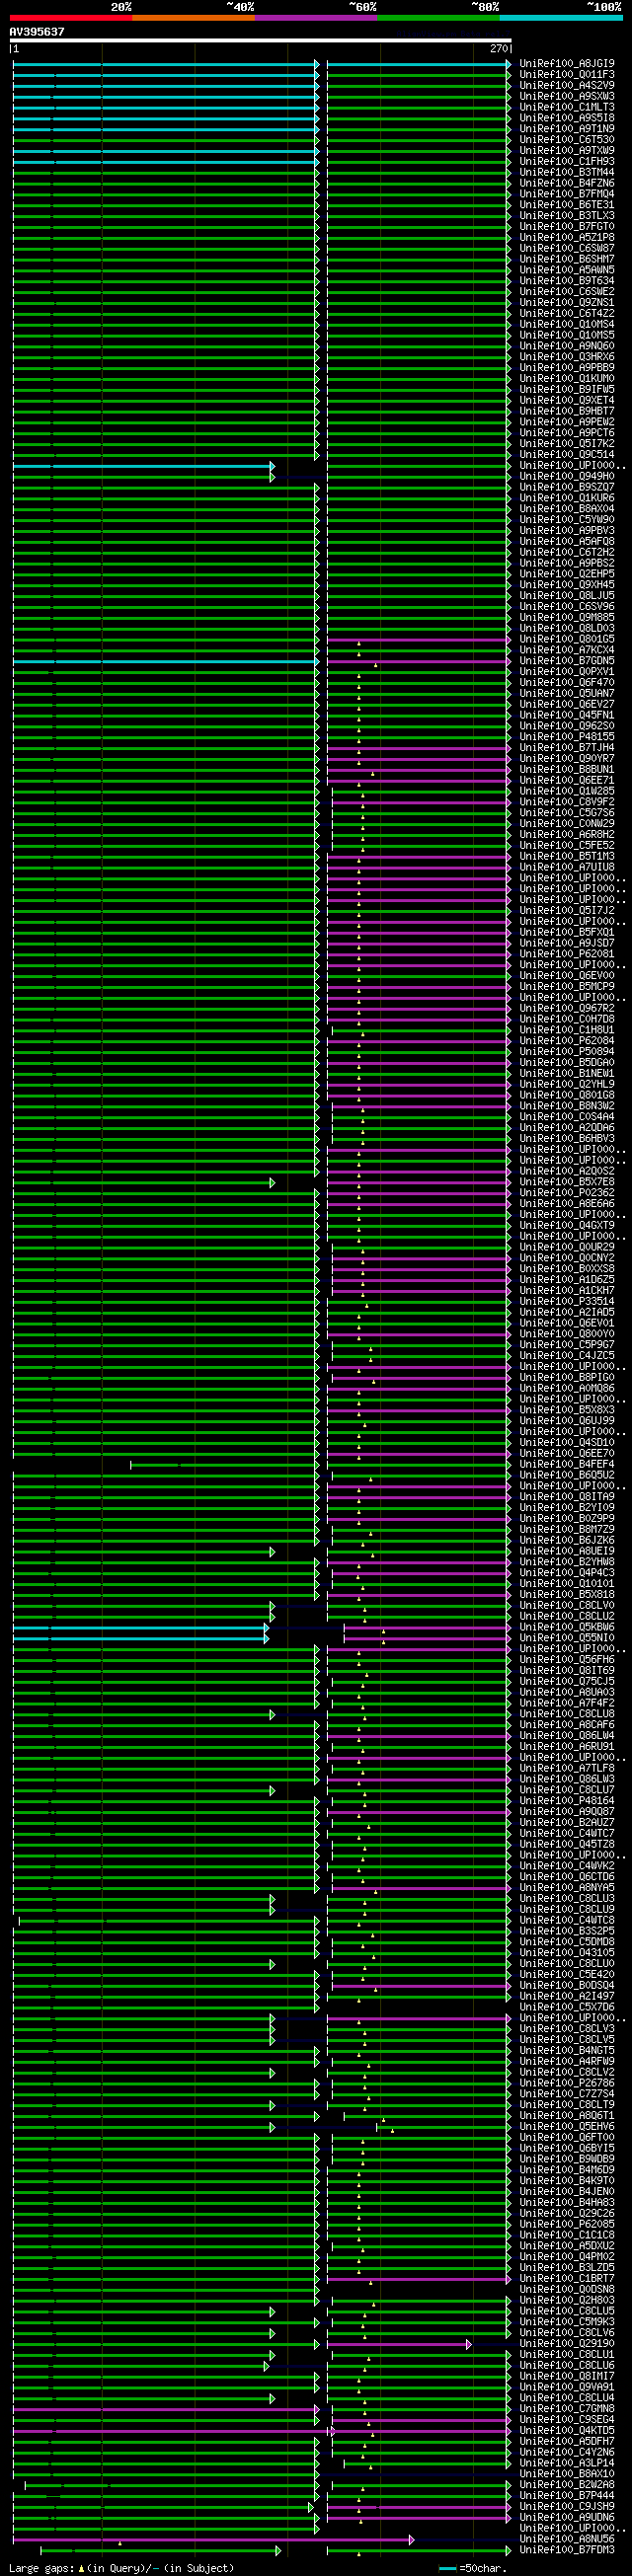The width and height of the screenshot is (632, 2576).
Task: Select label UniRef100_B4JEN0
Action: (567, 2192)
